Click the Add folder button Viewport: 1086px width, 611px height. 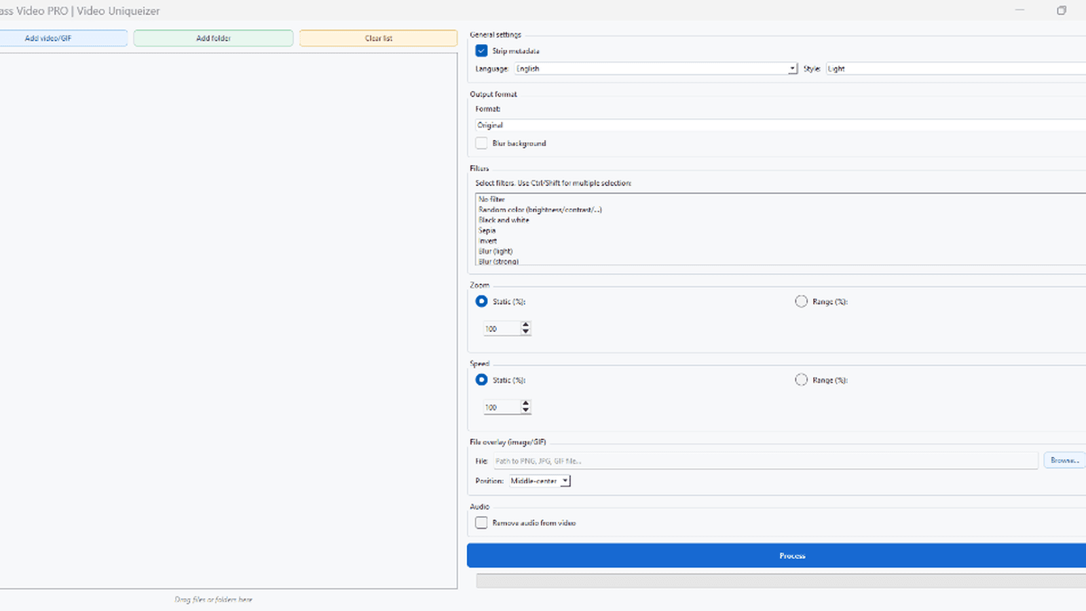point(213,38)
